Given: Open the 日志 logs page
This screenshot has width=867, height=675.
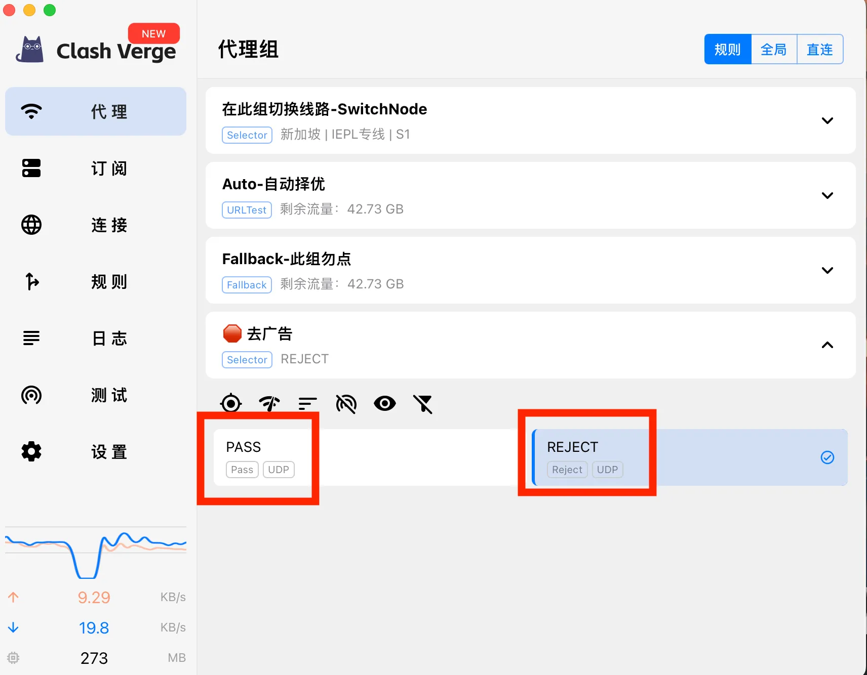Looking at the screenshot, I should point(96,338).
